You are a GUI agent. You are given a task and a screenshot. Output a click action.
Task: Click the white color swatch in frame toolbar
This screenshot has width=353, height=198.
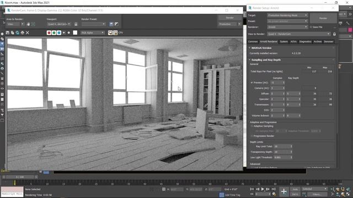tap(75, 33)
